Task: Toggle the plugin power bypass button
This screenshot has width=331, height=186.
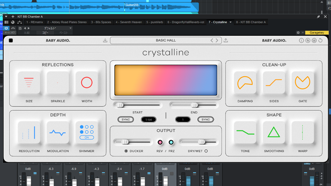Action: tap(6, 28)
